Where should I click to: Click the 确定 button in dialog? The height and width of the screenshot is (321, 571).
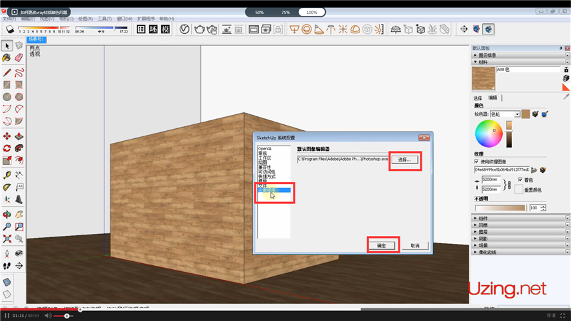point(382,245)
